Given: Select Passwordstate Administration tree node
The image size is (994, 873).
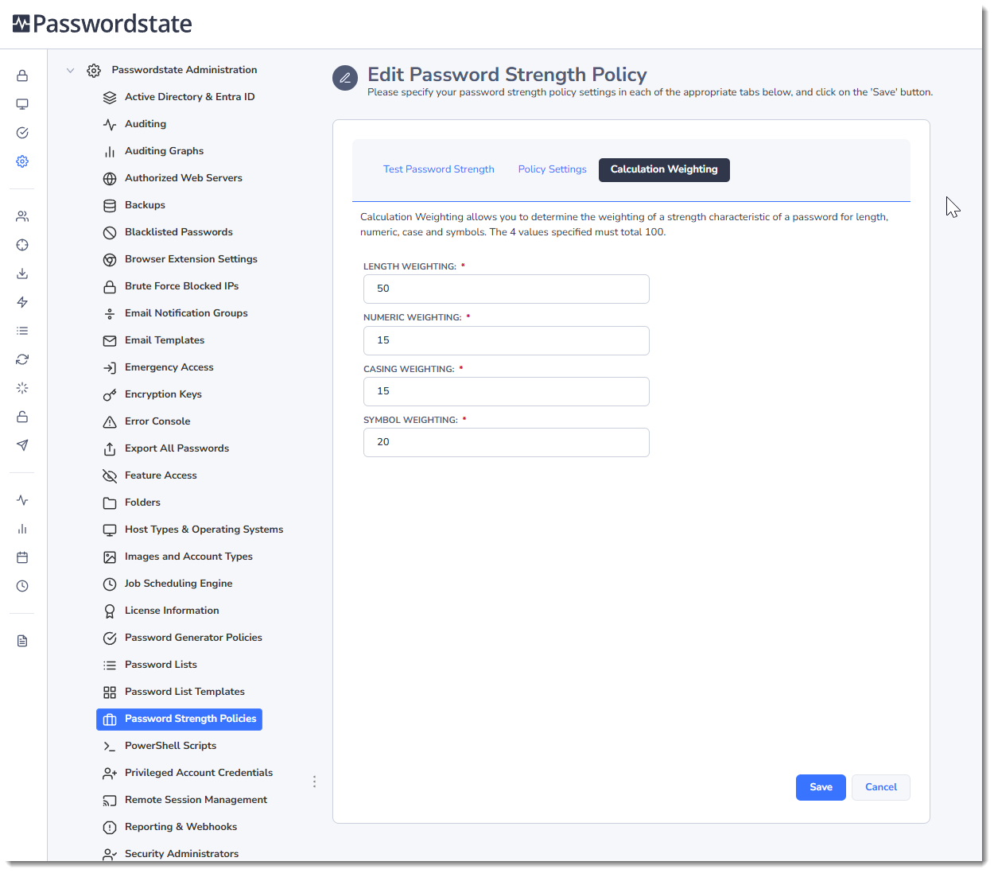Looking at the screenshot, I should (184, 70).
